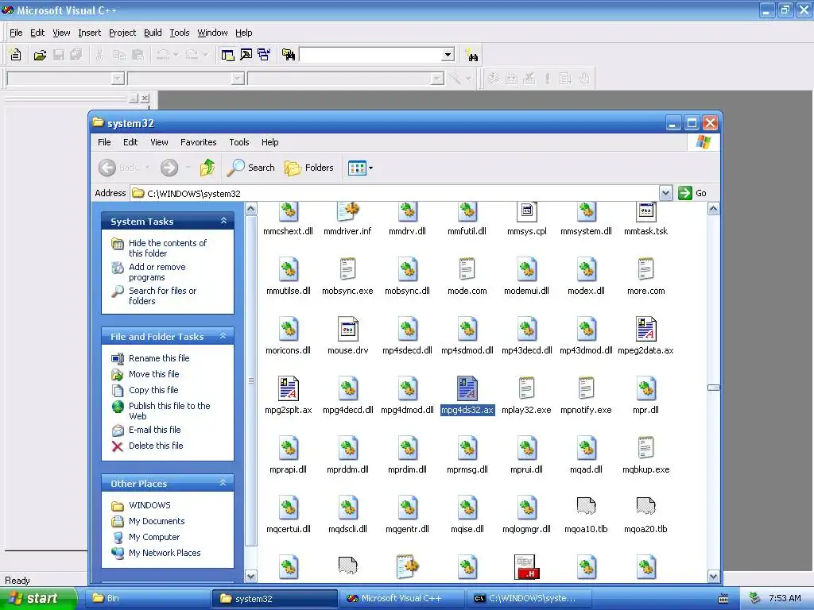Viewport: 814px width, 610px height.
Task: Click the Find text input field in Visual C++
Action: click(x=370, y=55)
